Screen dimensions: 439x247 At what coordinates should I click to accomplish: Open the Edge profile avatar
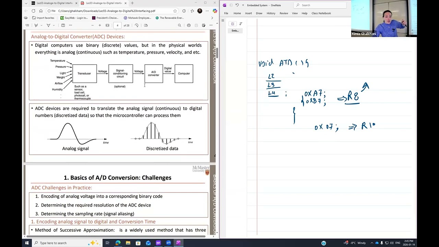click(200, 11)
